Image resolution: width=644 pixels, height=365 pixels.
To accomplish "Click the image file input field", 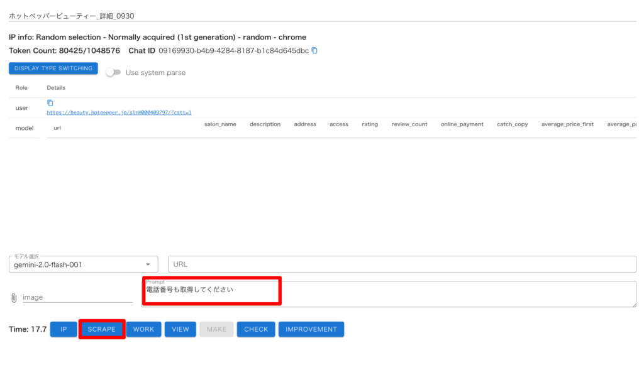I will click(x=77, y=297).
